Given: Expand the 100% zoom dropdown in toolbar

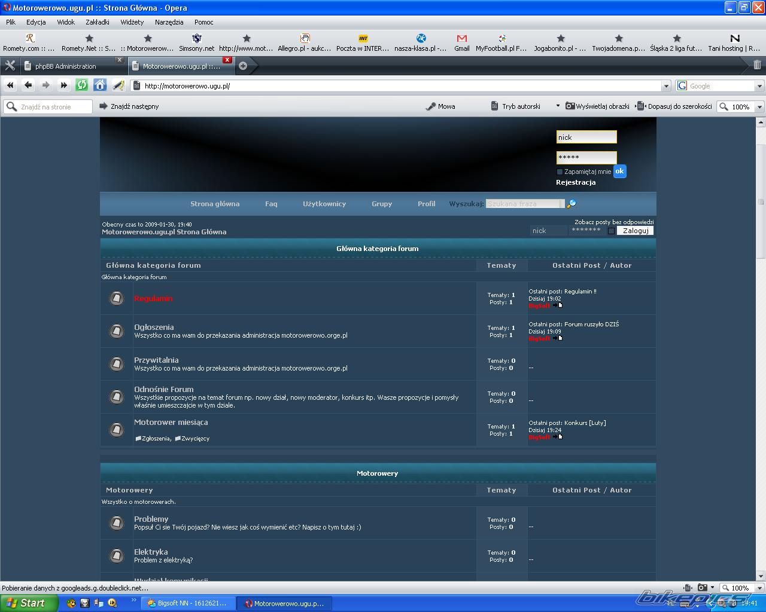Looking at the screenshot, I should tap(759, 107).
